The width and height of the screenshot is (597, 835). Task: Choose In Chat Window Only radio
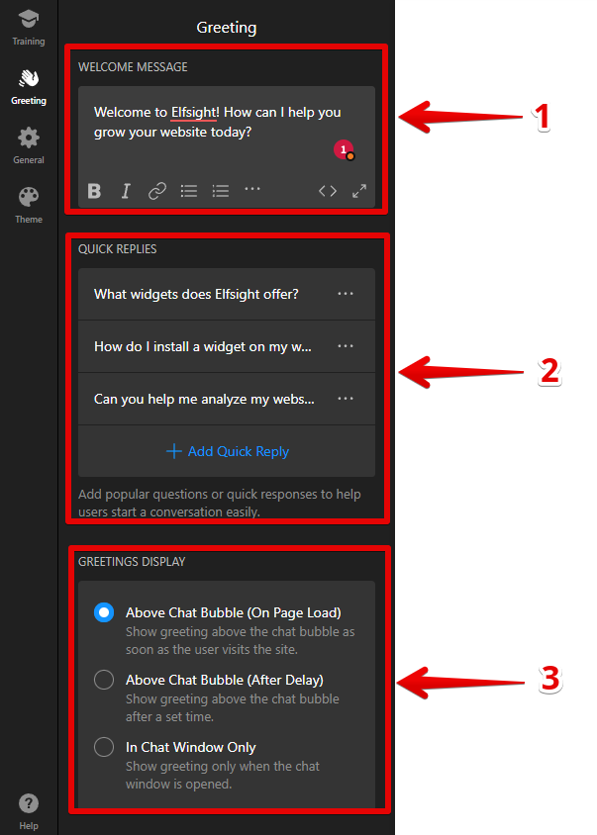104,747
